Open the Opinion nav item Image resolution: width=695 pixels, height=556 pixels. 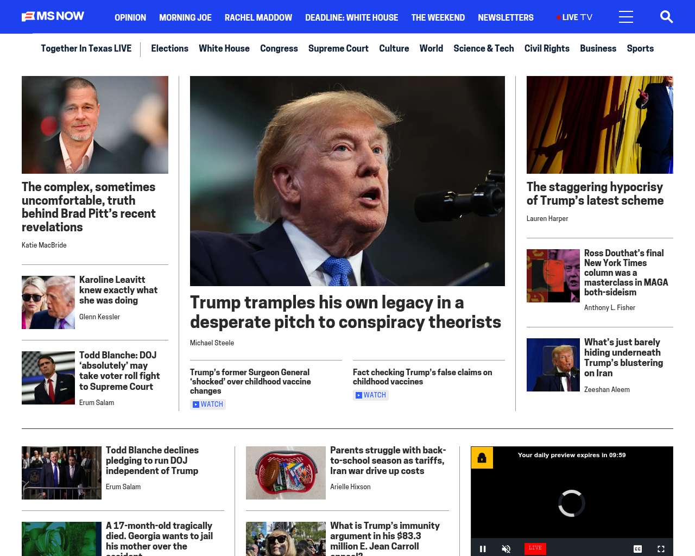[x=130, y=17]
